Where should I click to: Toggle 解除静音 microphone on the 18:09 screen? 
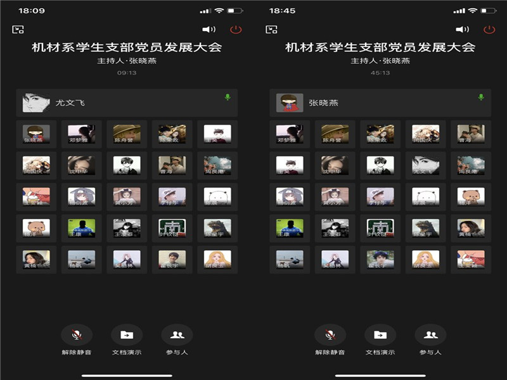click(77, 335)
